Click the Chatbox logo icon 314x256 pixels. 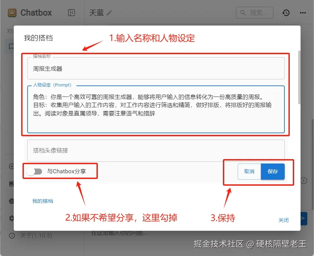point(12,13)
